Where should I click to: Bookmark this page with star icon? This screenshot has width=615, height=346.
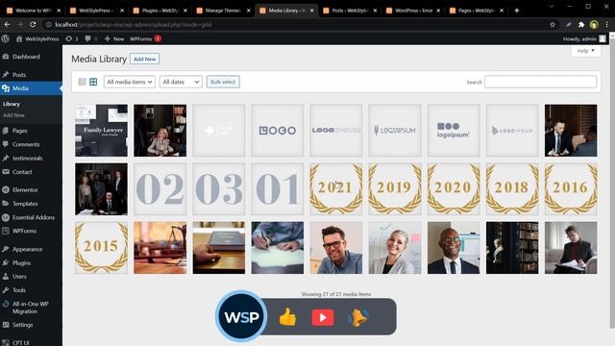[x=553, y=24]
